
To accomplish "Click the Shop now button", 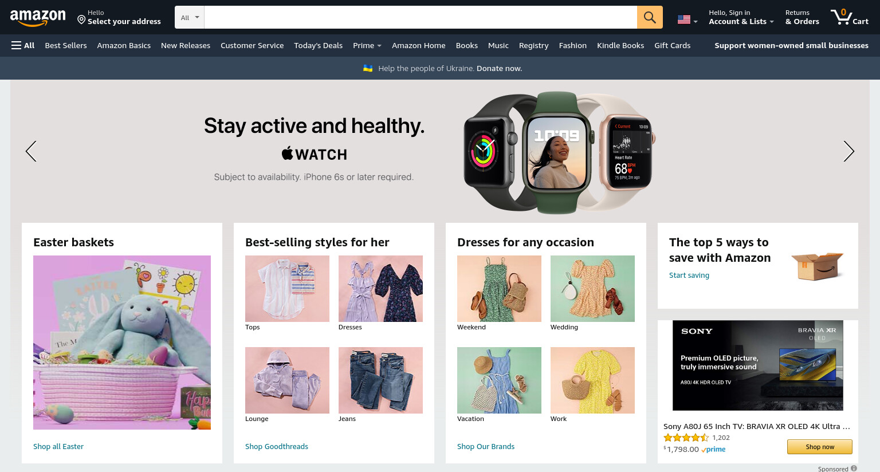I will (820, 447).
